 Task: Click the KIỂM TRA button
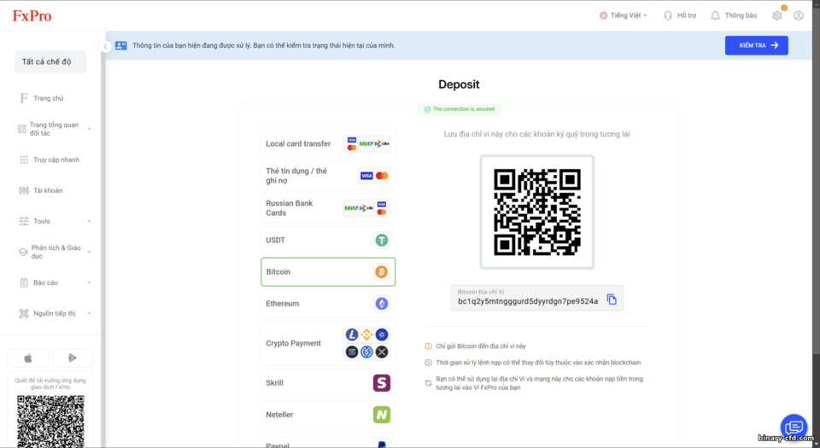(756, 45)
